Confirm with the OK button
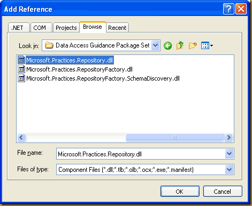This screenshot has height=206, width=252. (x=180, y=192)
